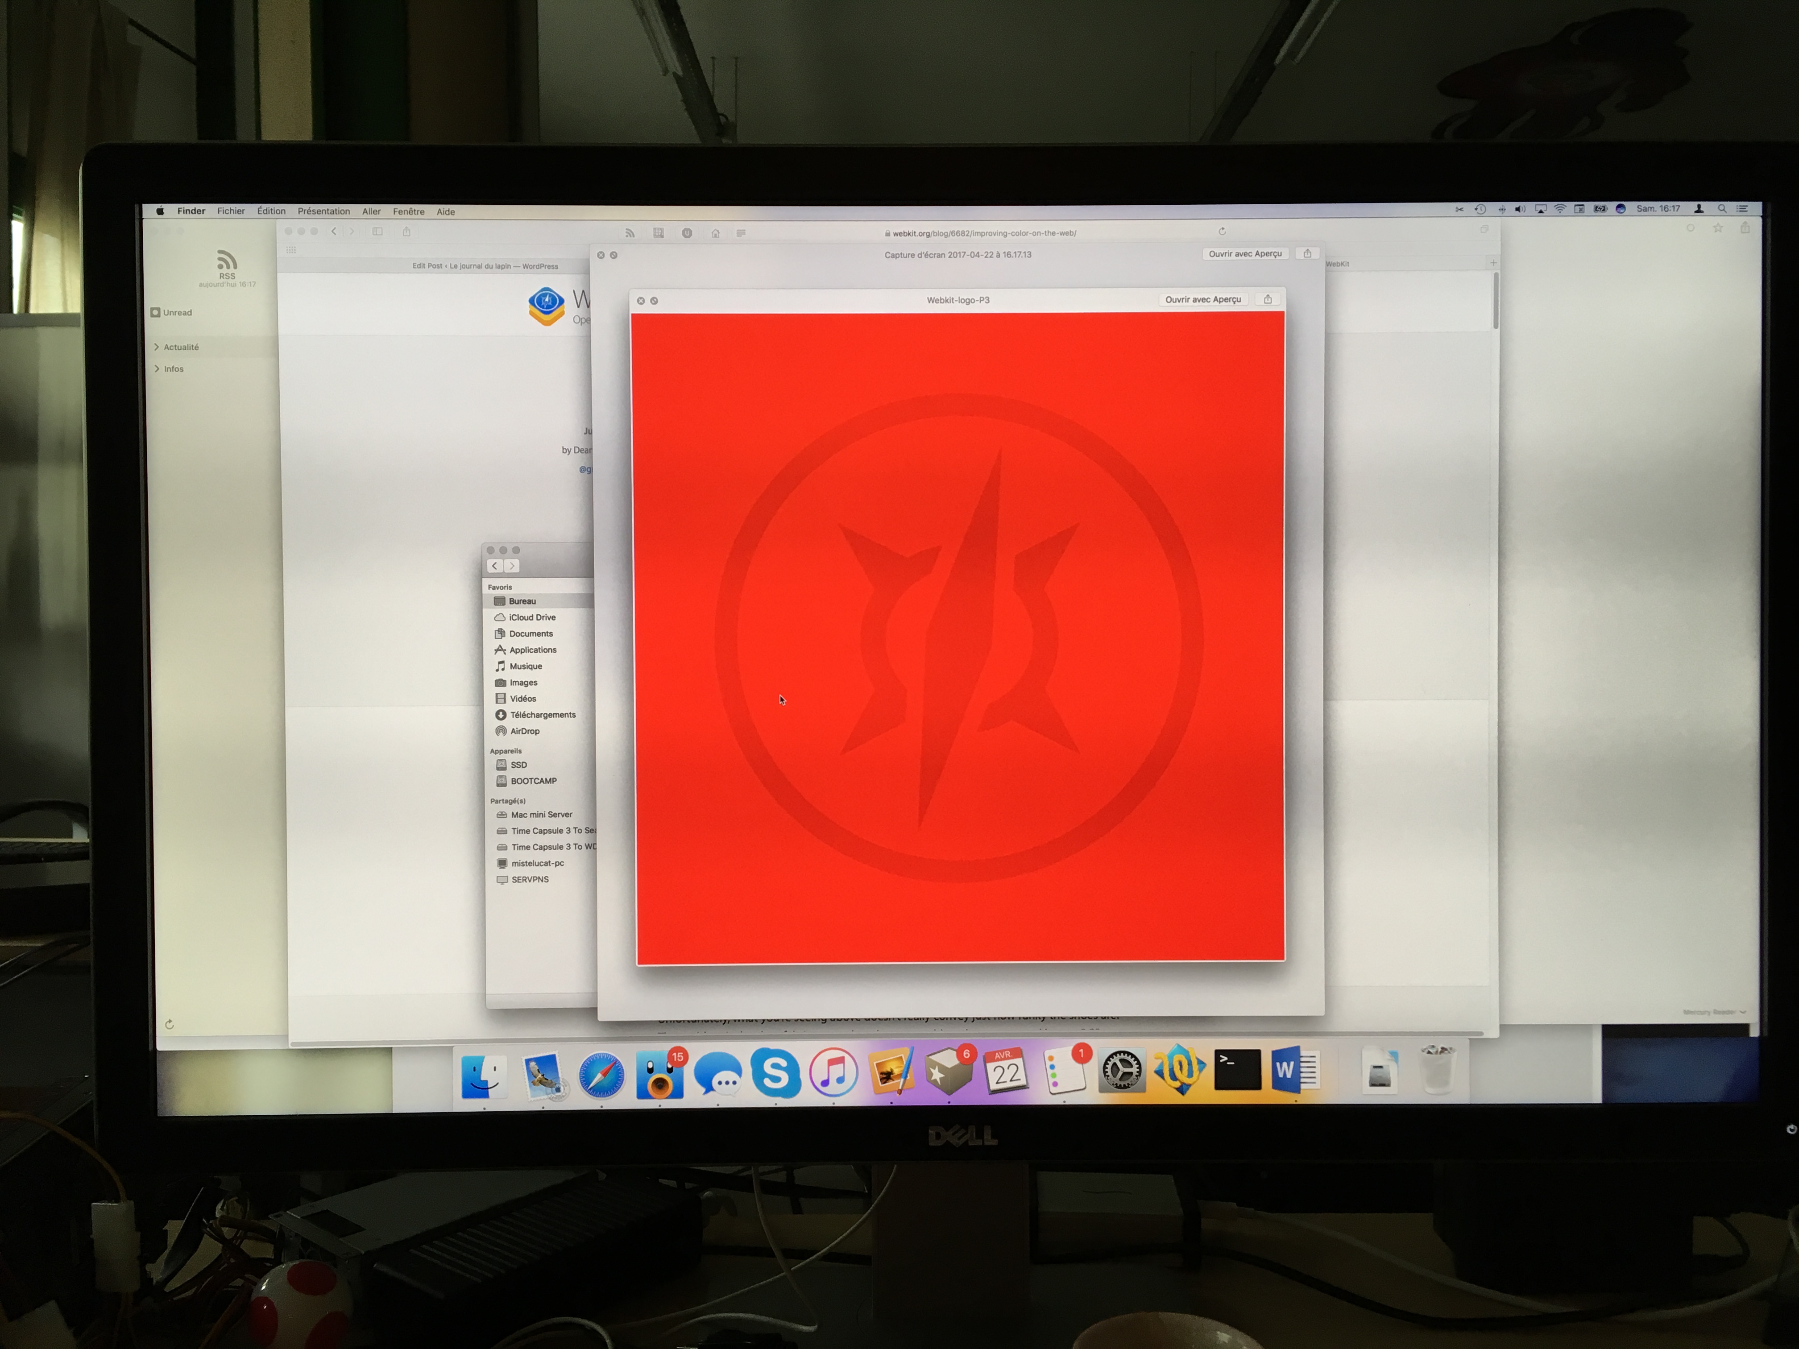Viewport: 1799px width, 1349px height.
Task: Open the yellow knot app in Dock
Action: click(1179, 1069)
